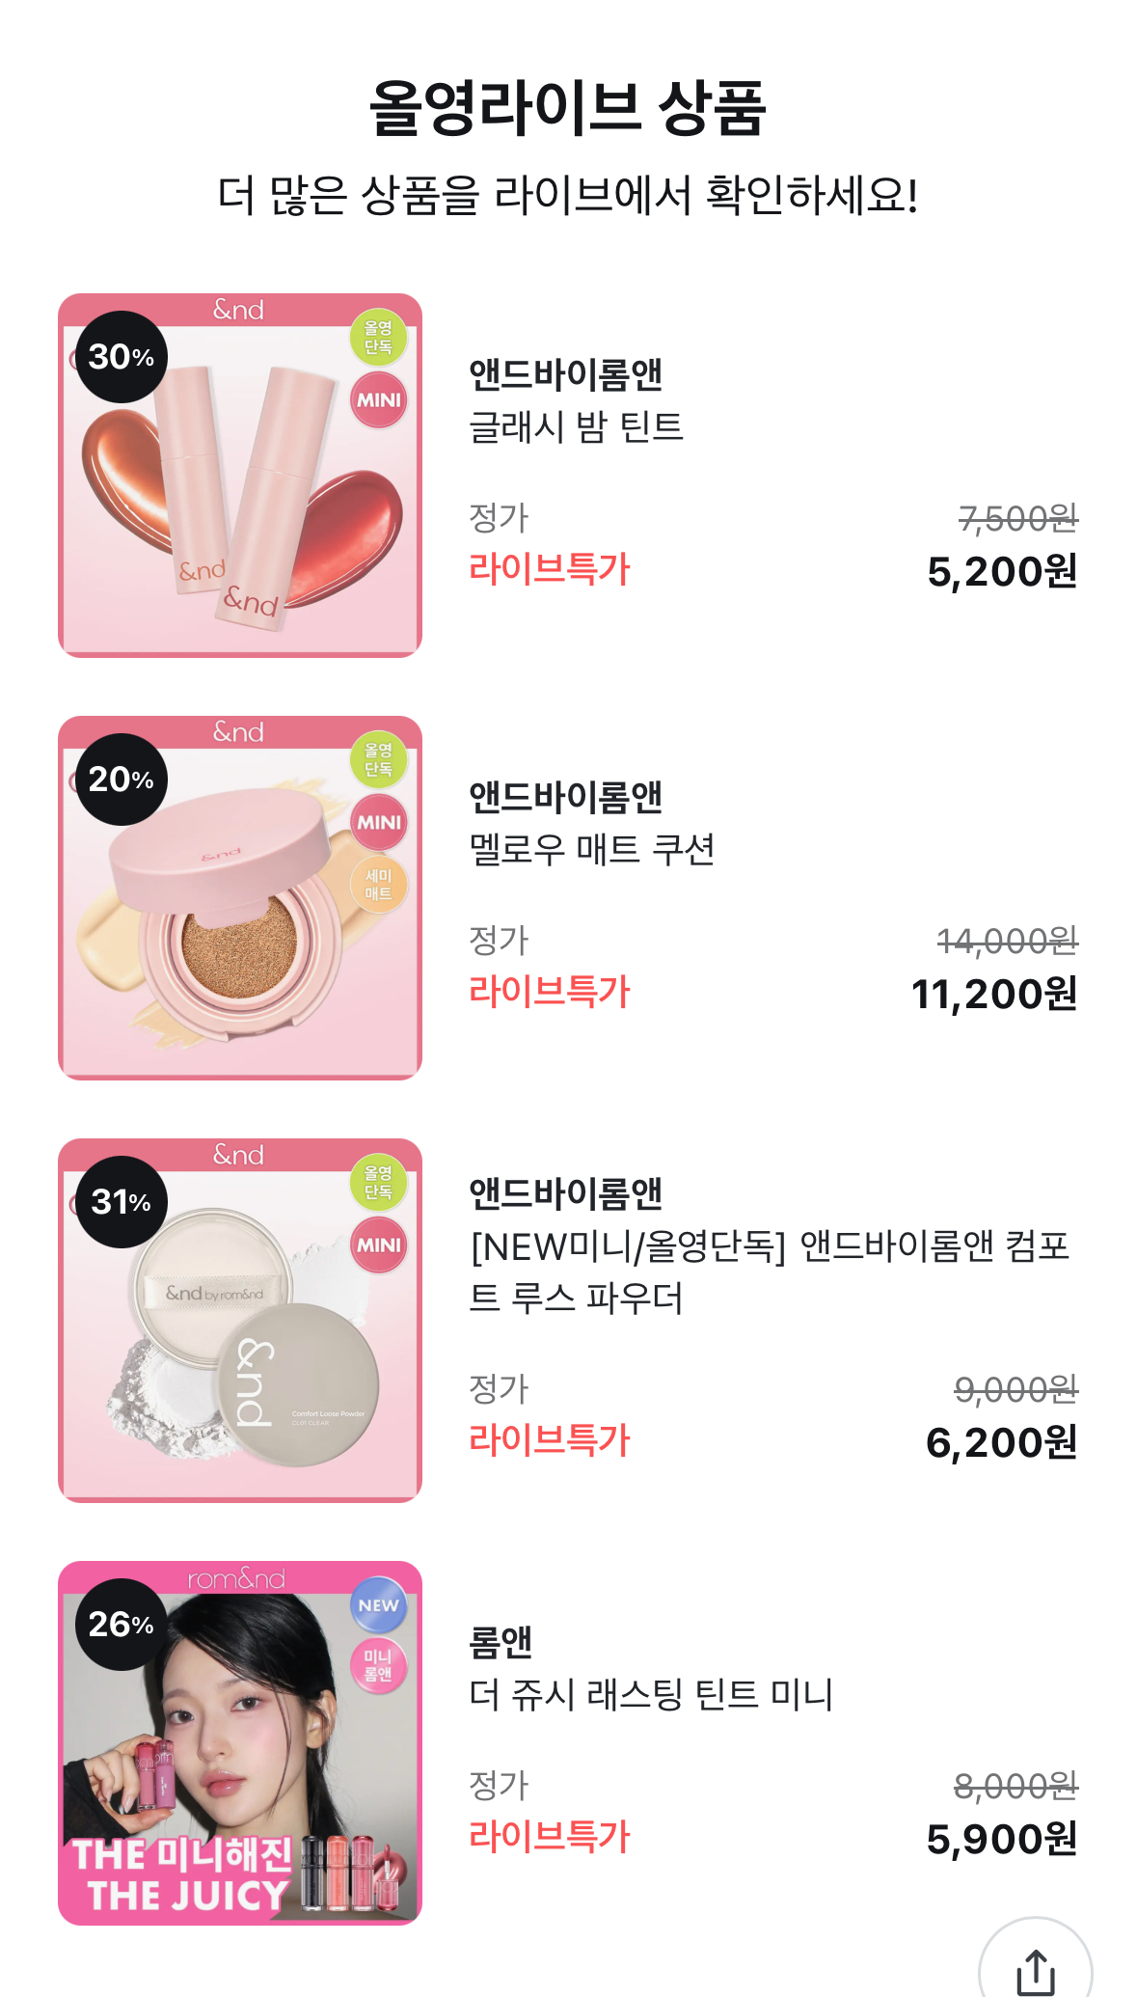Tap the NEW badge on the rom&nd product

pos(378,1605)
